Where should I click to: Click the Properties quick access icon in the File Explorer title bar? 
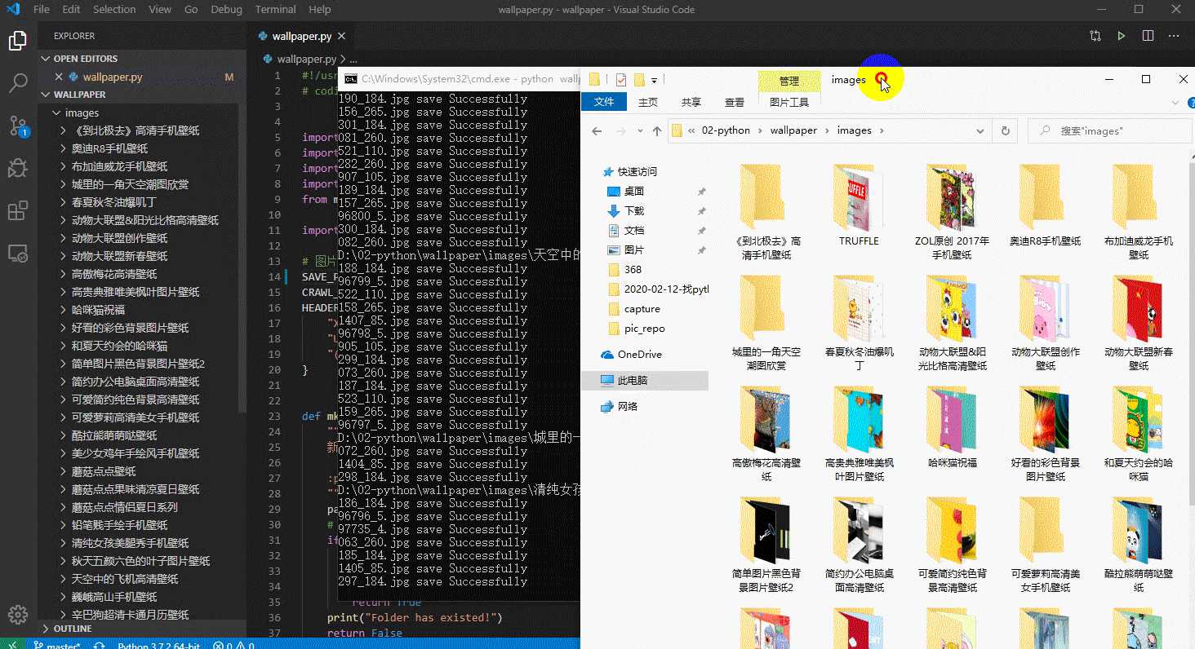coord(621,79)
